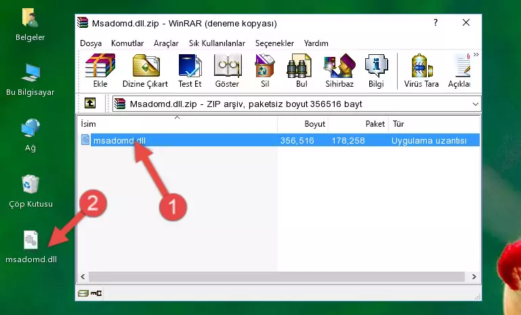Select msadomd.dll file on desktop

(31, 247)
